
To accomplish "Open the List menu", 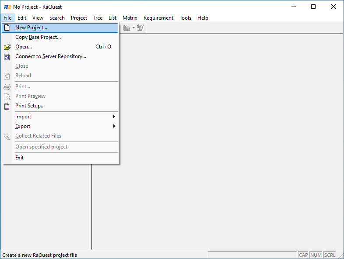I will click(112, 18).
